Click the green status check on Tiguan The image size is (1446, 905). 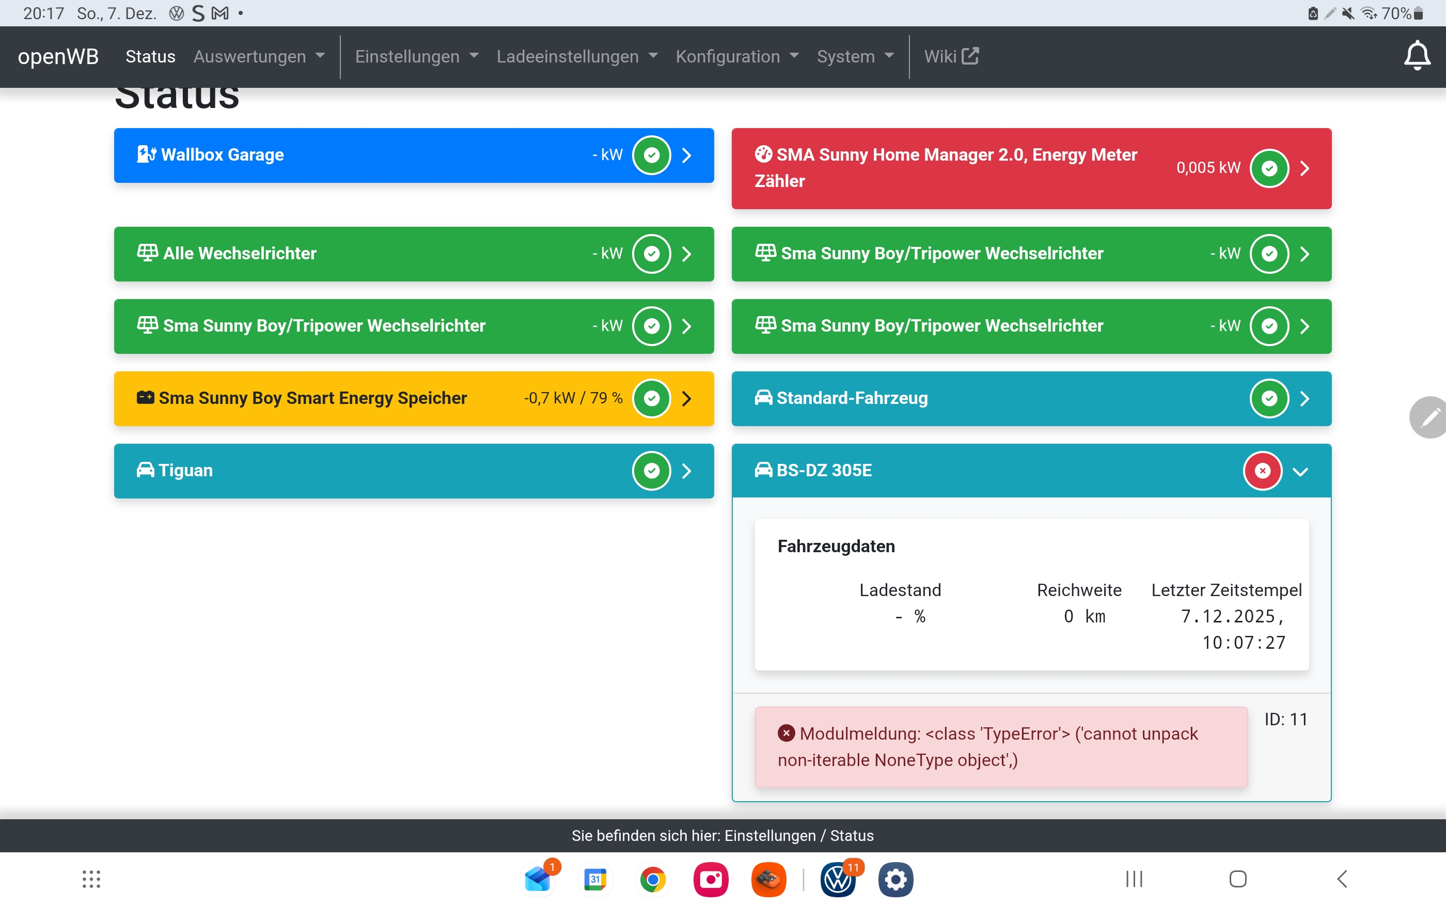click(x=652, y=471)
